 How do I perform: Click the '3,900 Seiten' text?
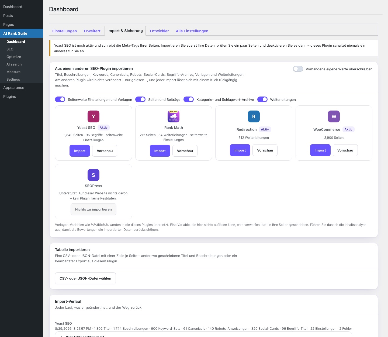[334, 138]
